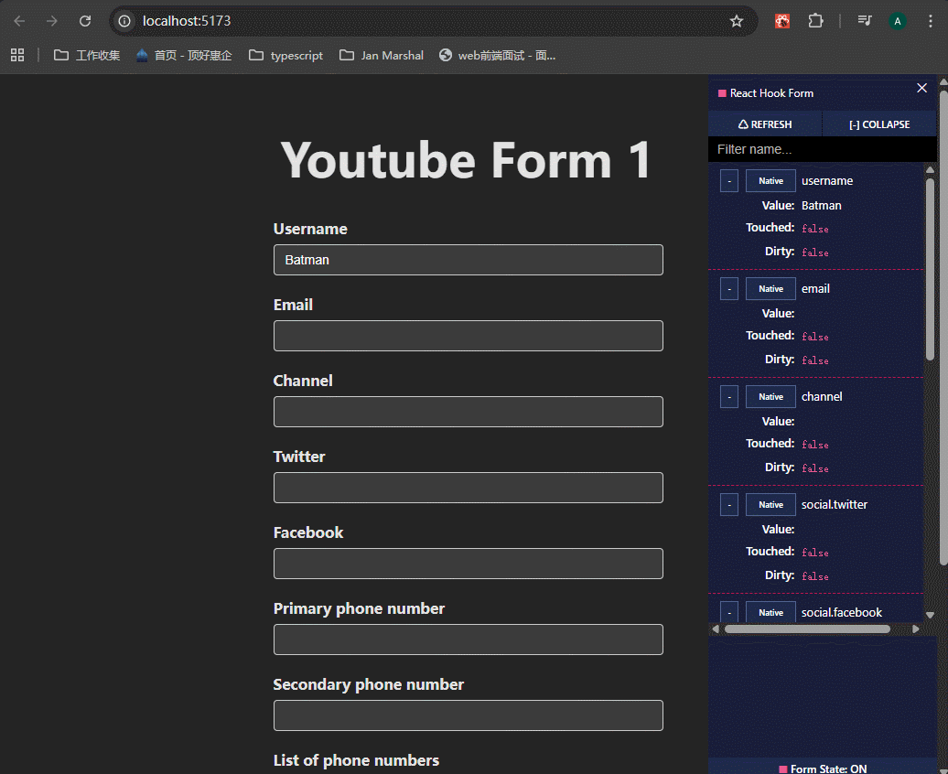Click Native button for channel field
The width and height of the screenshot is (948, 774).
pos(770,397)
